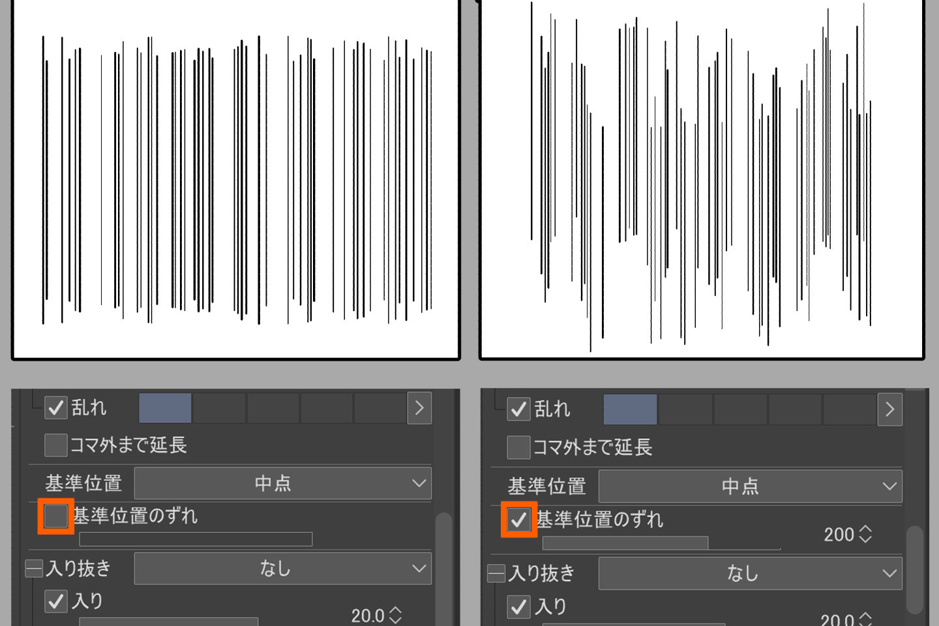Click the 入り抜き collapse minus icon in left panel
Image resolution: width=939 pixels, height=626 pixels.
point(34,568)
